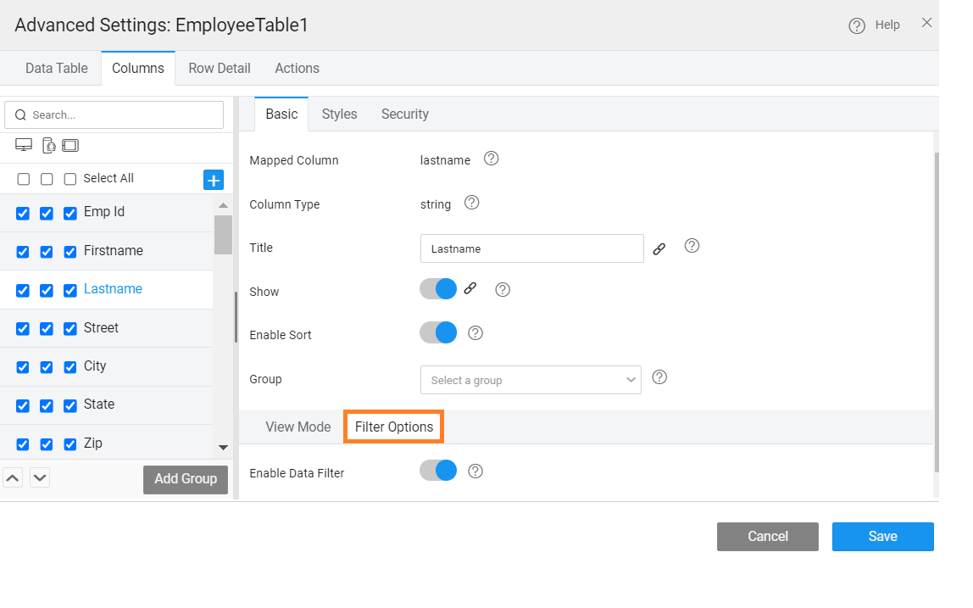Check the Select All checkbox
Image resolution: width=973 pixels, height=608 pixels.
tap(70, 179)
